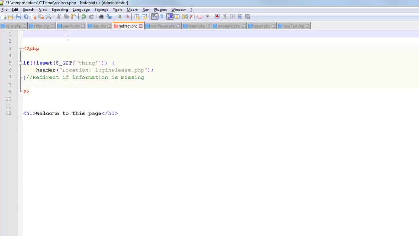
Task: Start macro recording with the red record icon
Action: pos(217,17)
